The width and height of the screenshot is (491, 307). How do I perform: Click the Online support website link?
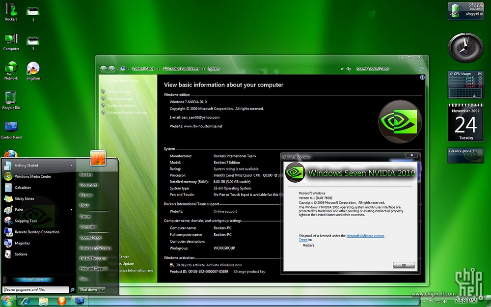pyautogui.click(x=225, y=211)
